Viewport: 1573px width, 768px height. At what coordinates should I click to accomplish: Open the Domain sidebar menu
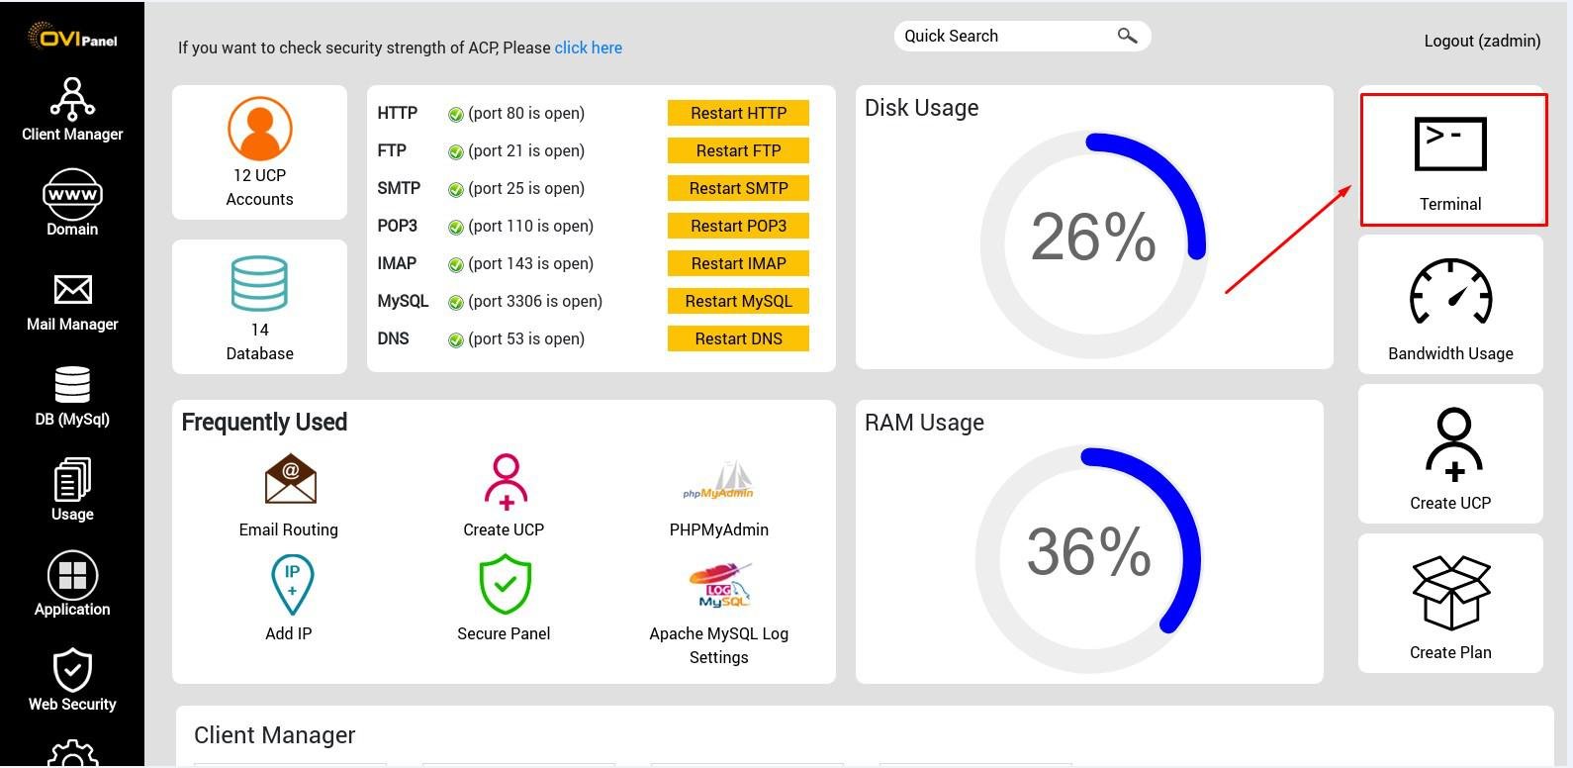tap(72, 203)
